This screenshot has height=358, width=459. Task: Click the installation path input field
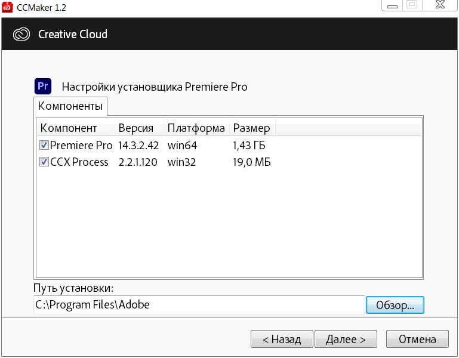click(198, 304)
